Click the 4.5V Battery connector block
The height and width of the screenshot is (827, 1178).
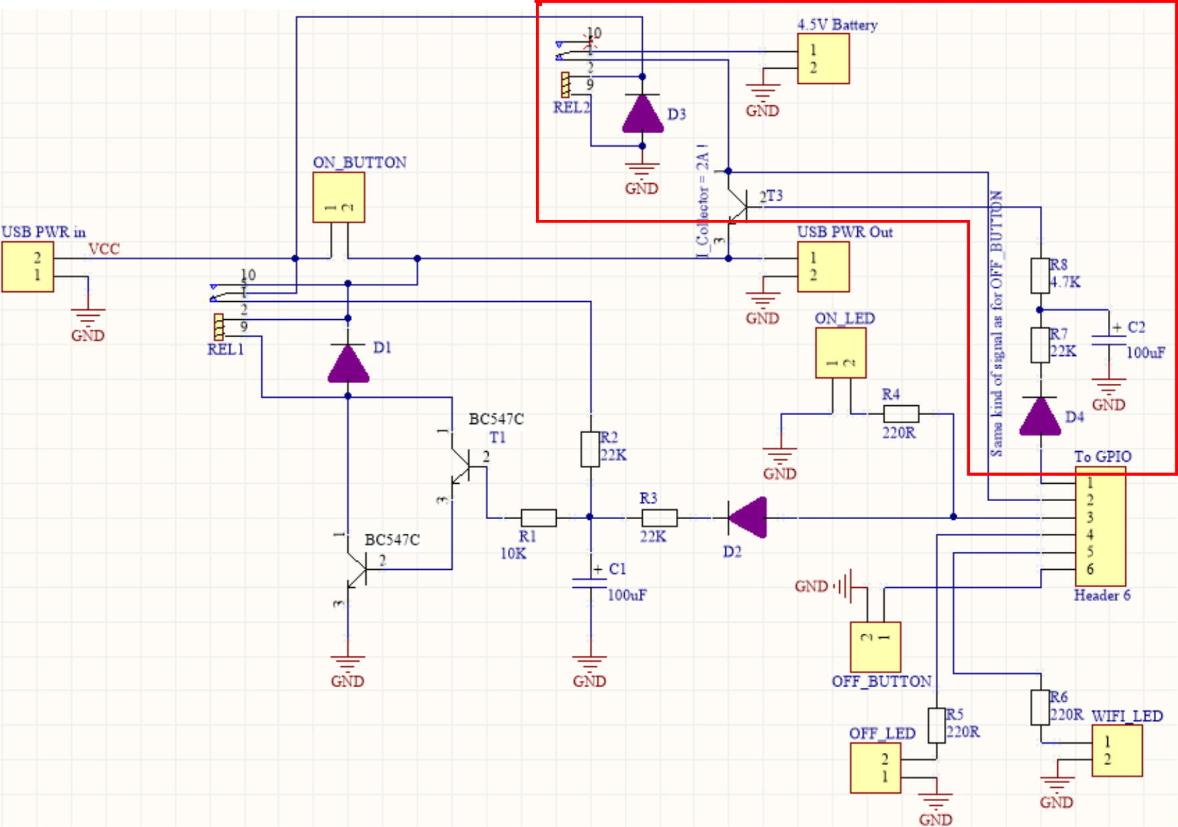point(823,59)
